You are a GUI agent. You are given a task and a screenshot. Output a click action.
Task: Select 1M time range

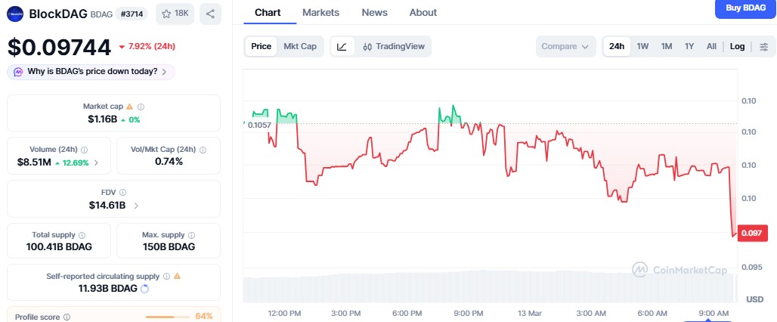[x=667, y=47]
